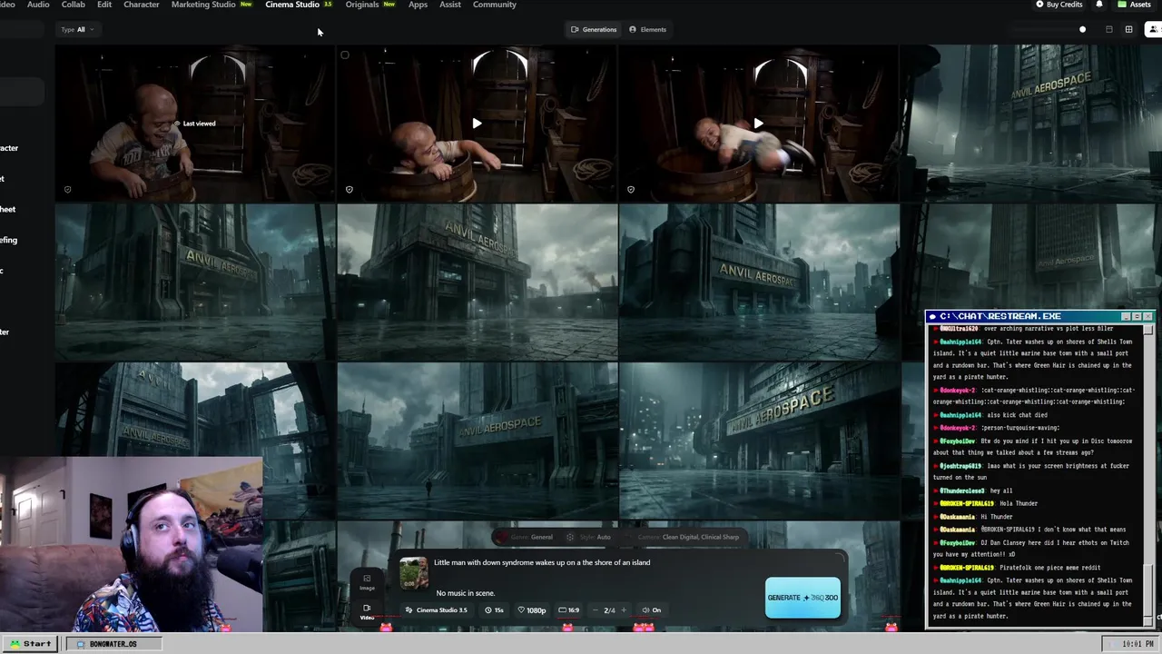
Task: Click the 10:01 PM clock
Action: click(x=1137, y=644)
